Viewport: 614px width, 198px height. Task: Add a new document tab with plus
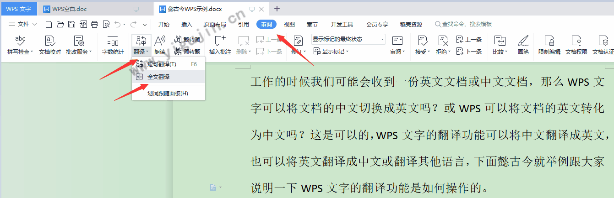[277, 9]
